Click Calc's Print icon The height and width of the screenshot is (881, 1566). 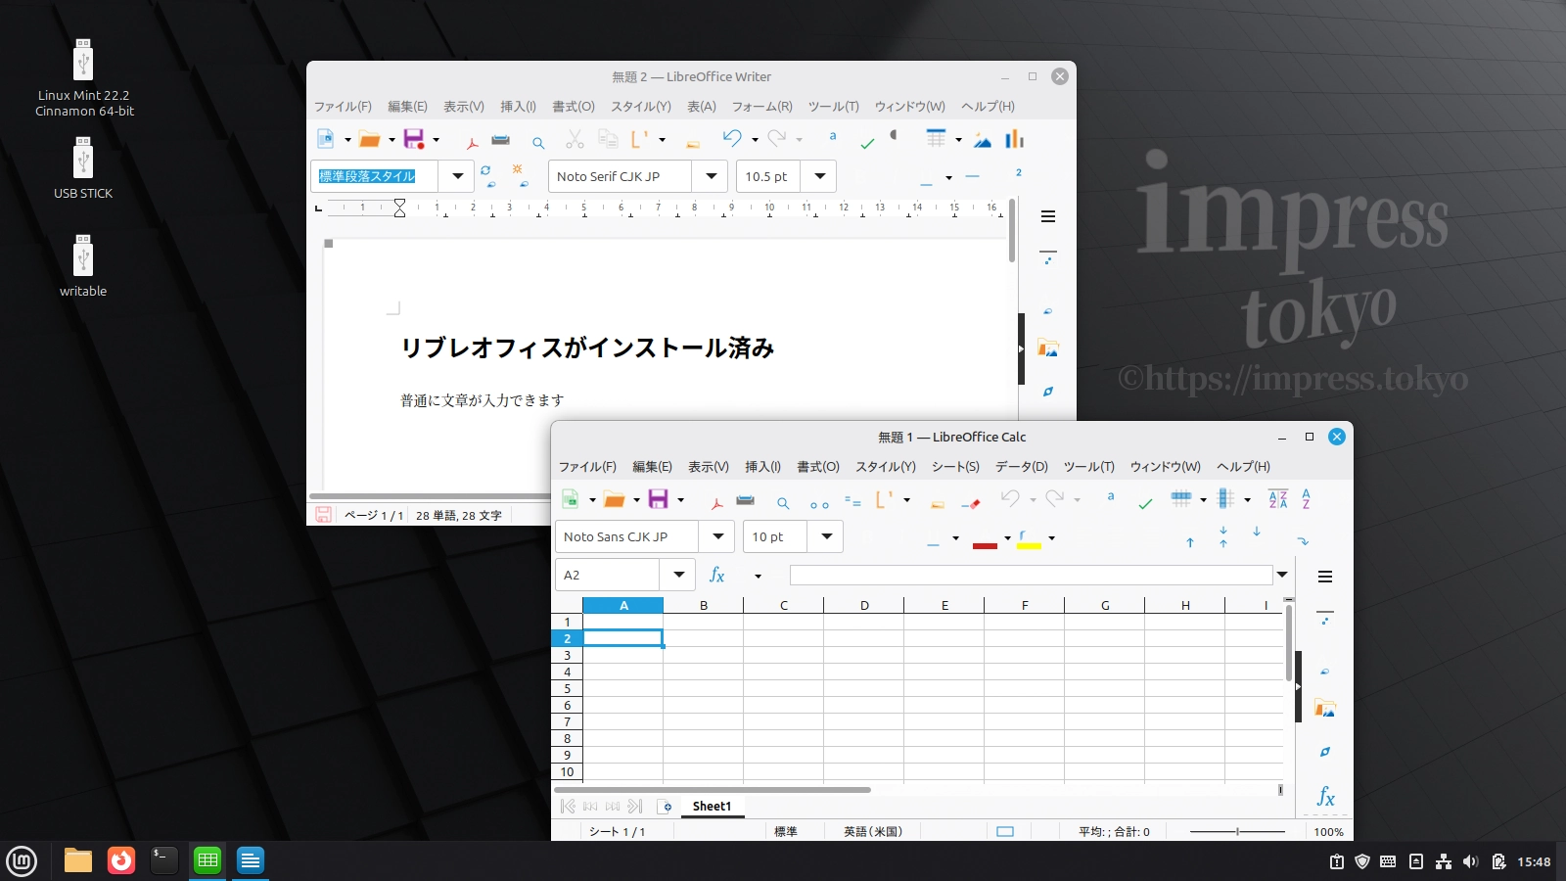745,500
